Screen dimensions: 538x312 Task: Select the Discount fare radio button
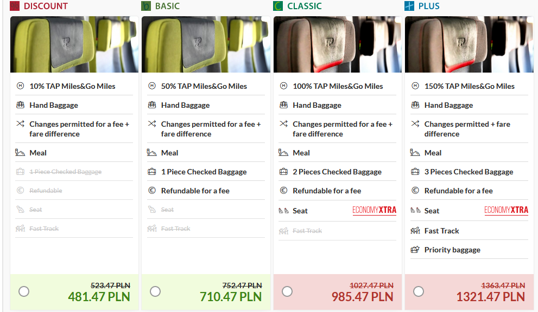(24, 291)
